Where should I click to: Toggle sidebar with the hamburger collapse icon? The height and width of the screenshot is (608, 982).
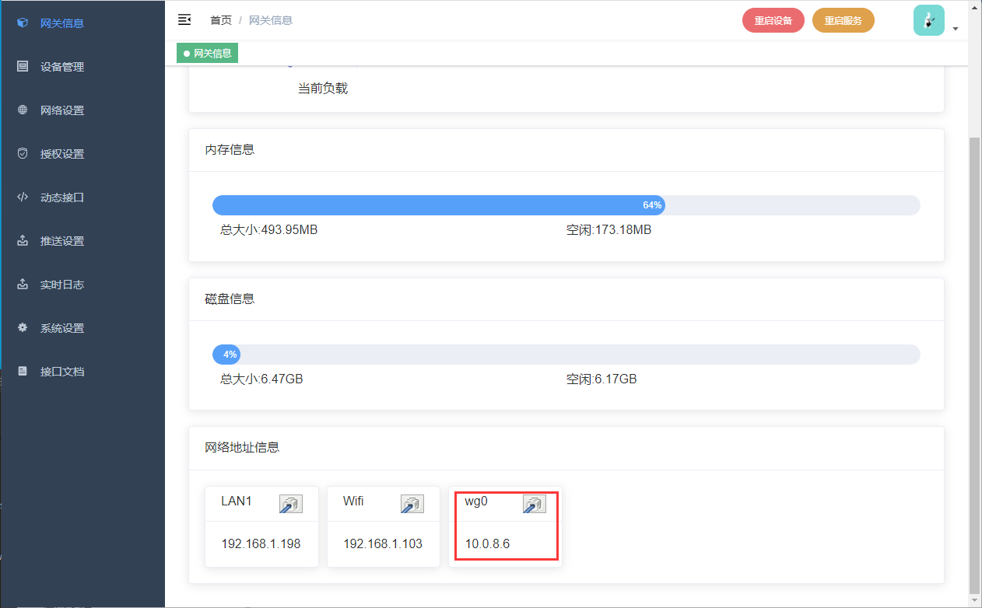click(x=184, y=19)
